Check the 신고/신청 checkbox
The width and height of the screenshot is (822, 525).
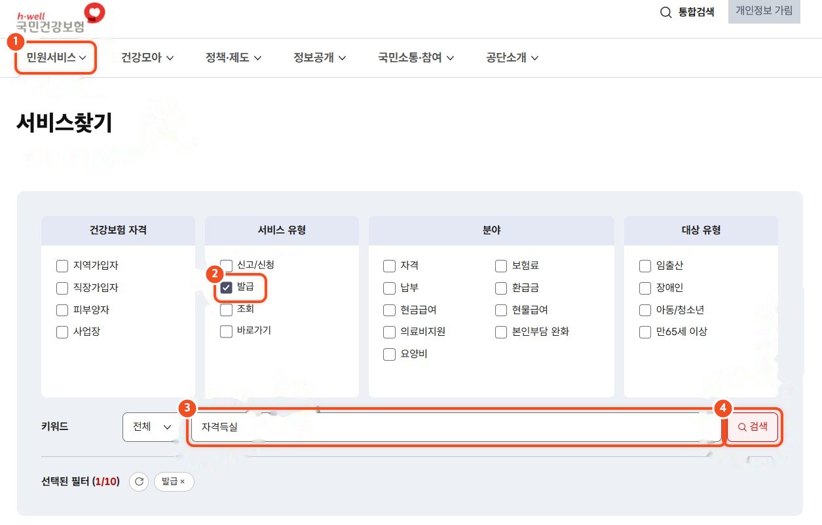pos(226,265)
